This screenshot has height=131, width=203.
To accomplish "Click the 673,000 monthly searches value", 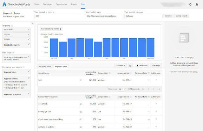I will [x=92, y=80].
